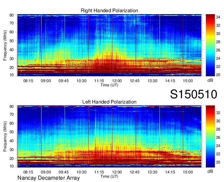Click the 20 value on Left Handed color bar
The width and height of the screenshot is (224, 182).
[x=218, y=162]
